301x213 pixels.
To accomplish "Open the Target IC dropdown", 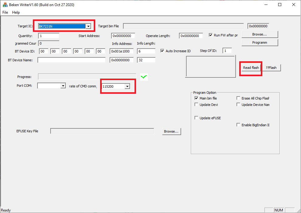I will 88,26.
